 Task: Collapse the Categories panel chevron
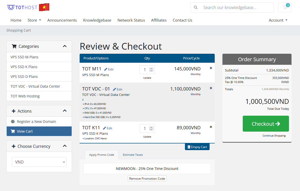coord(65,46)
